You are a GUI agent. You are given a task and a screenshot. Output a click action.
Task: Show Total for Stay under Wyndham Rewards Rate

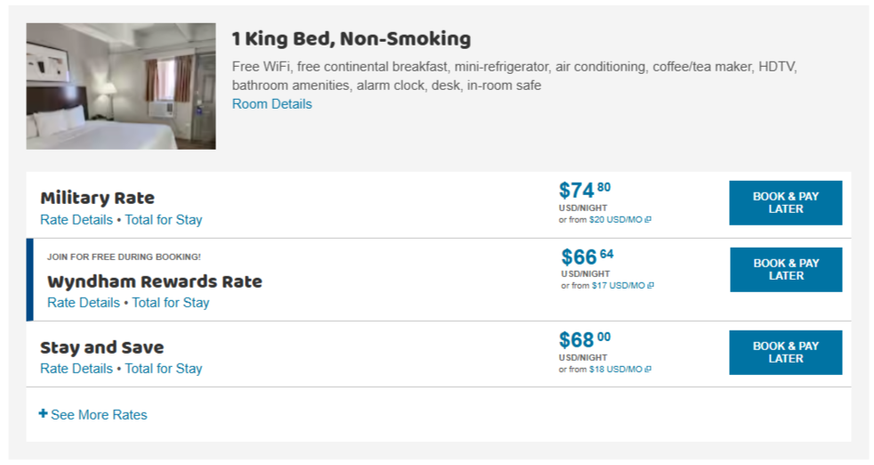pyautogui.click(x=170, y=303)
